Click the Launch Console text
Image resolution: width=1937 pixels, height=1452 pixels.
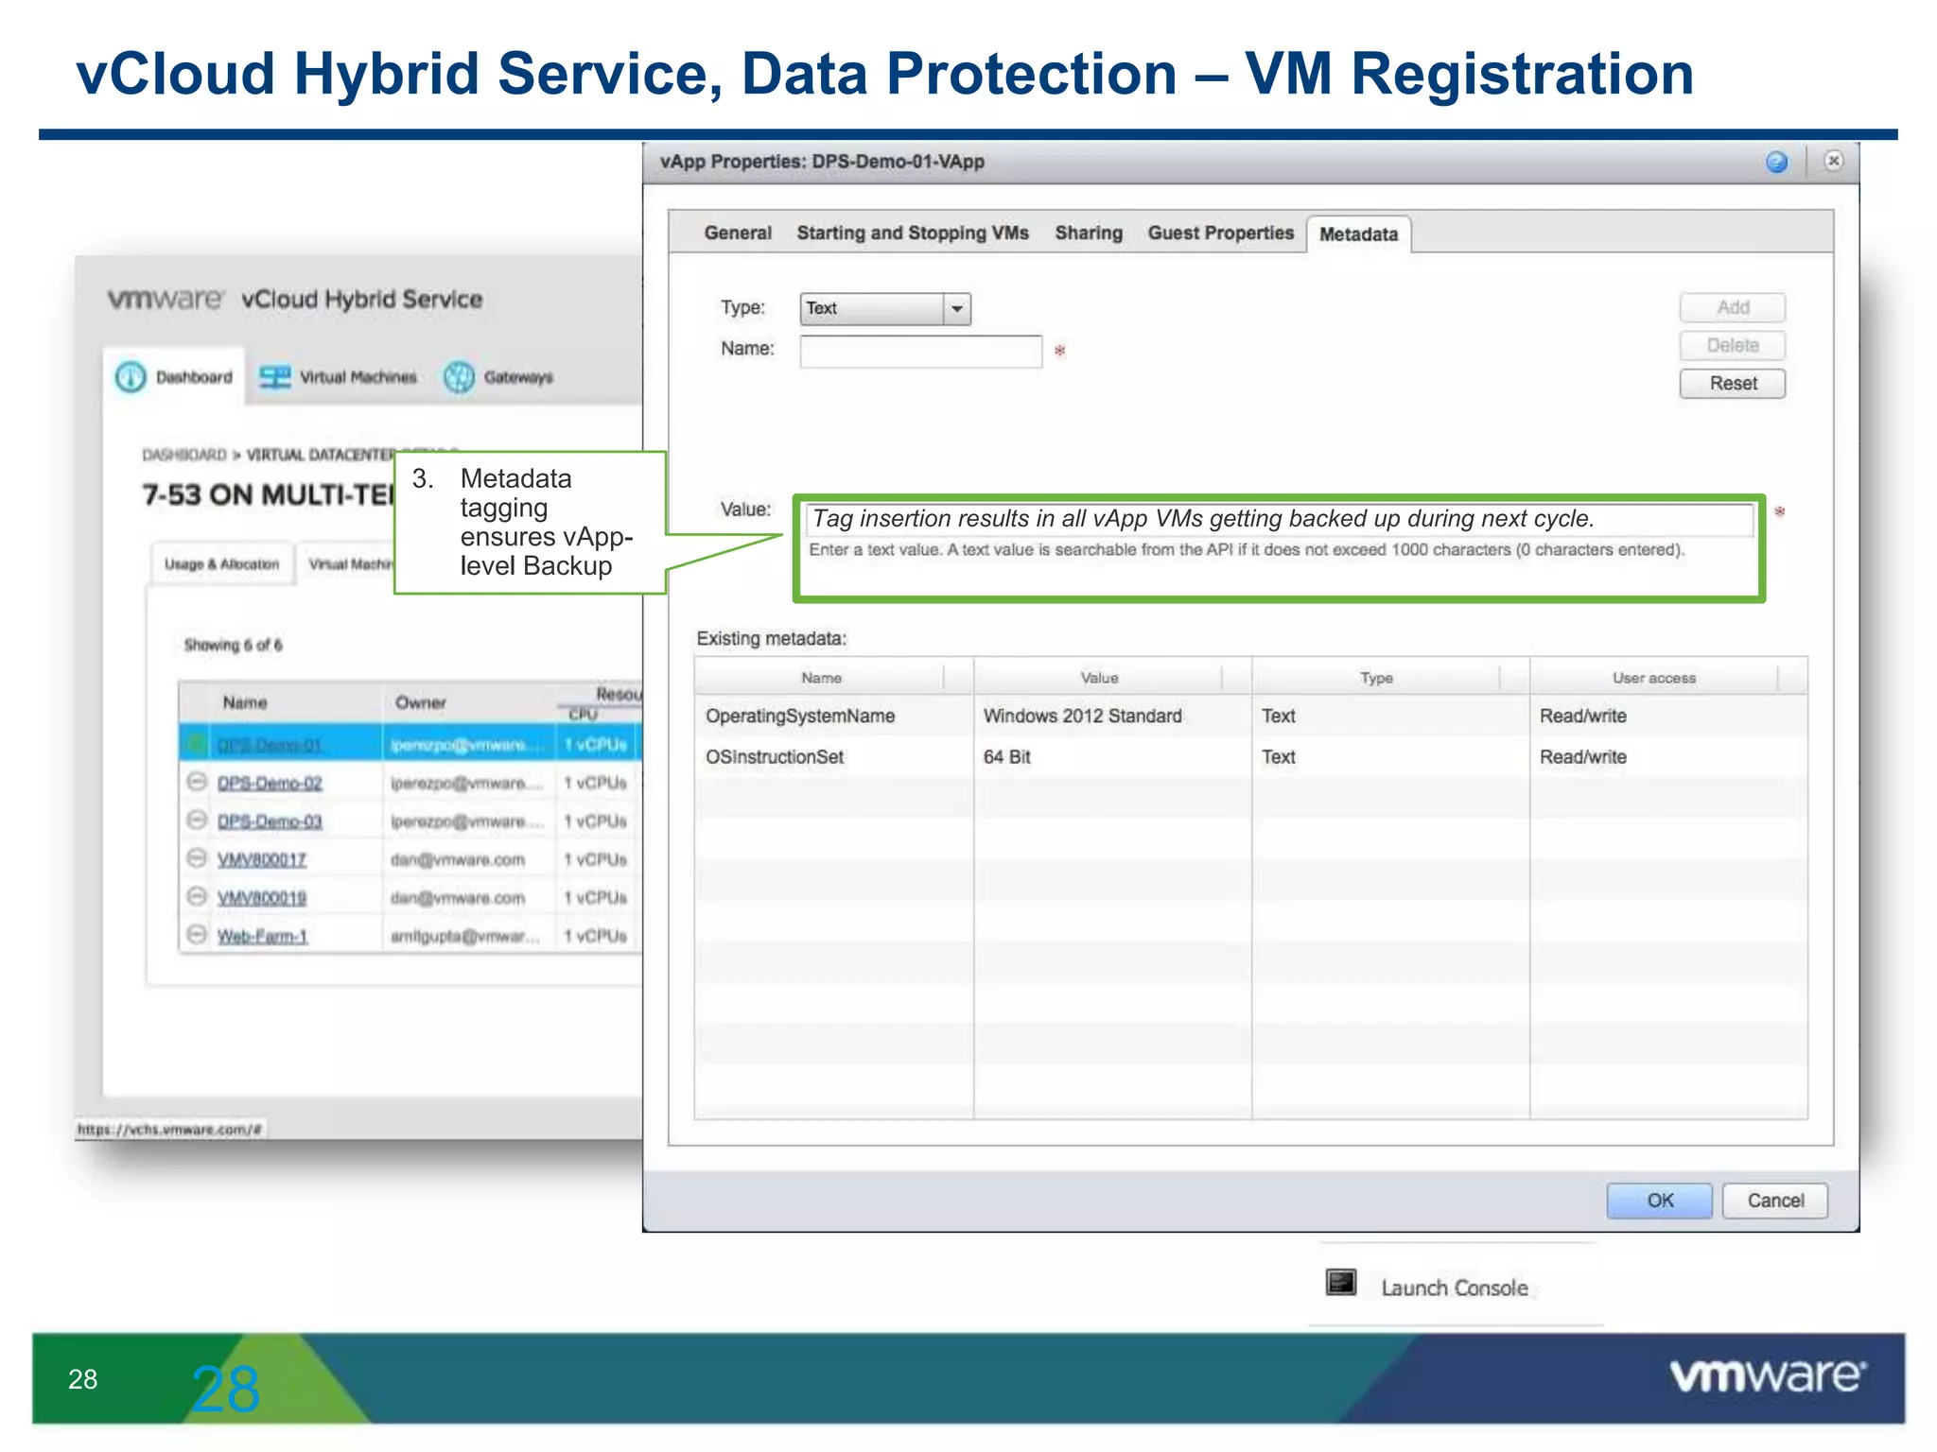1454,1288
